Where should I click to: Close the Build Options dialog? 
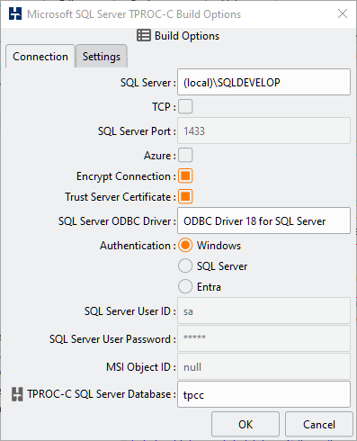click(x=343, y=13)
